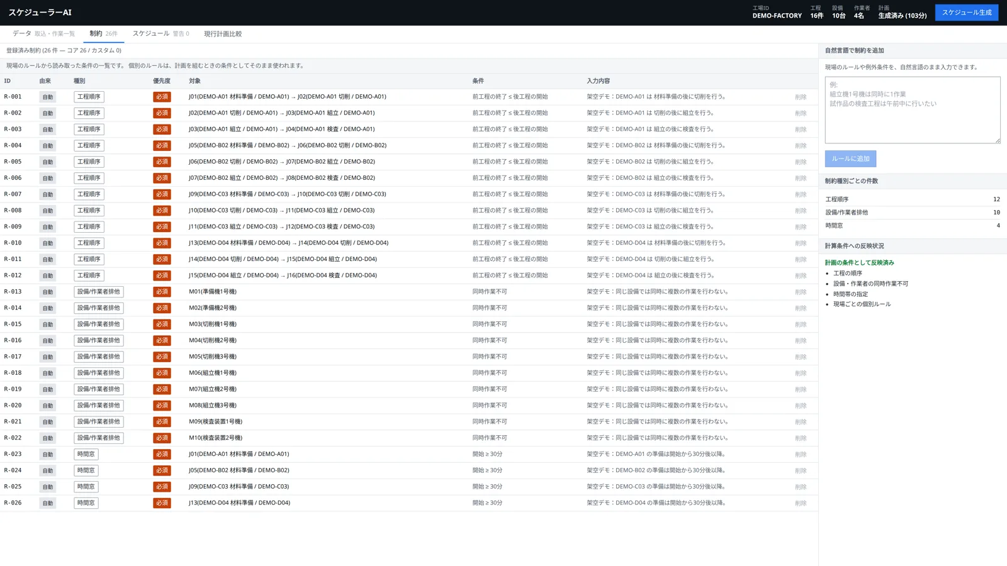Click 現場ごとの個別ルール list item
Screen dimensions: 1007x566
pyautogui.click(x=862, y=304)
